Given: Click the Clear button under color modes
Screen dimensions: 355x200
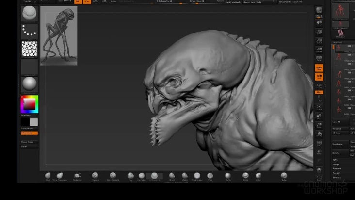Looking at the screenshot, I should 29,146.
